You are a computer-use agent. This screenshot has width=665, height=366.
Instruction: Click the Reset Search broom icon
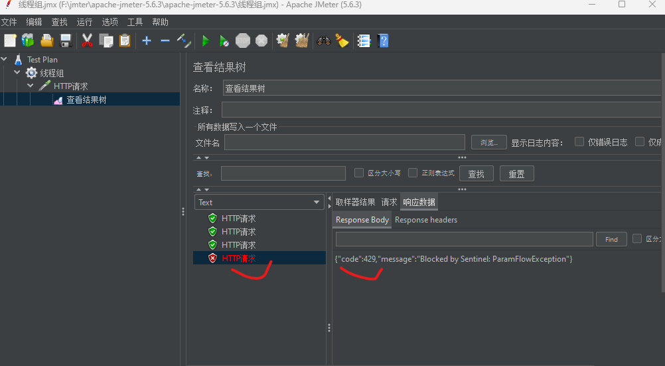click(342, 41)
